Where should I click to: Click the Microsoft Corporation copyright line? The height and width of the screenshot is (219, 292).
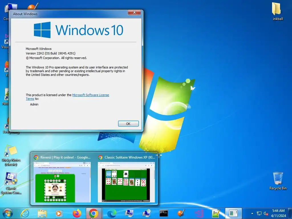click(x=56, y=58)
